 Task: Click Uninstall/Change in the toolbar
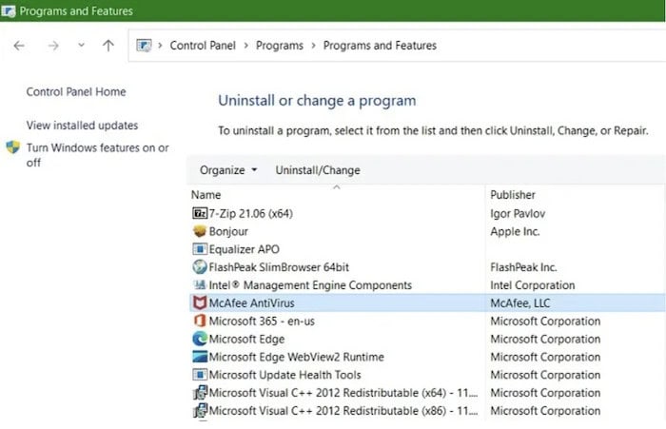(318, 170)
